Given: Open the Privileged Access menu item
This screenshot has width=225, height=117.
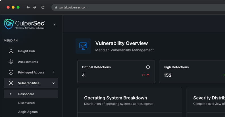Looking at the screenshot, I should [31, 72].
